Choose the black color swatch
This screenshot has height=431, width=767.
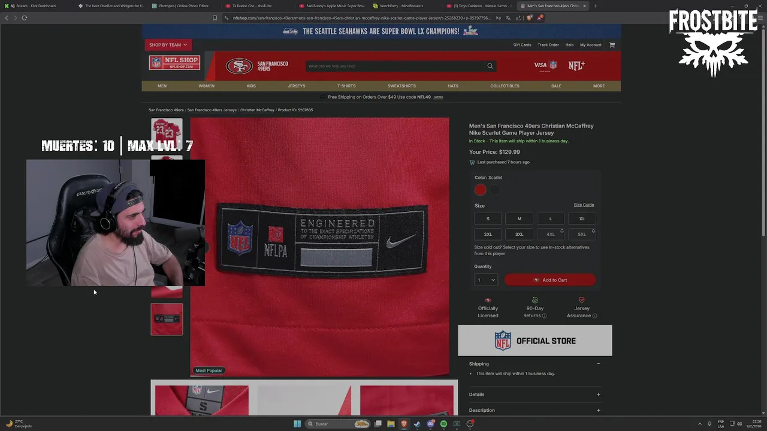tap(495, 190)
